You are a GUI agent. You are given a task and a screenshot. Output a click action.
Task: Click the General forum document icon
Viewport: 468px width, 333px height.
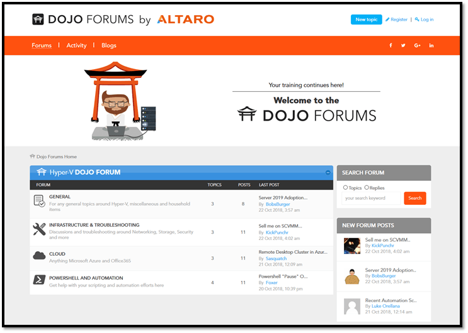tap(40, 201)
